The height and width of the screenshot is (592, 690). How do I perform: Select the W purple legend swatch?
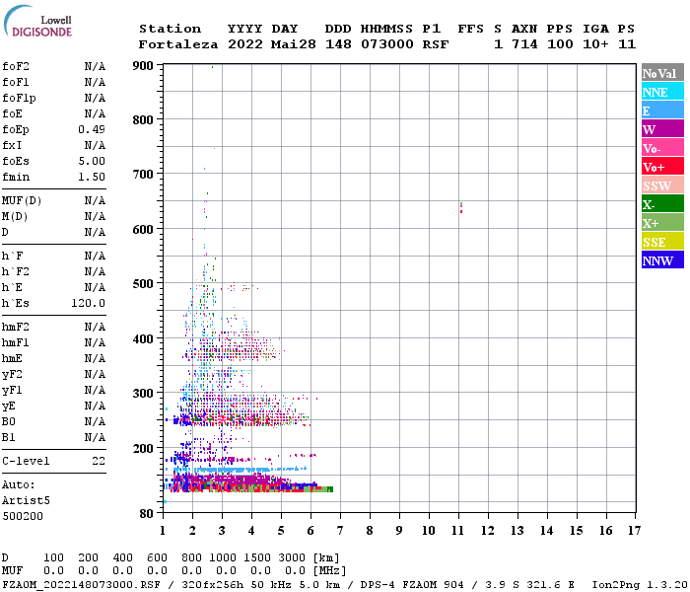[662, 129]
